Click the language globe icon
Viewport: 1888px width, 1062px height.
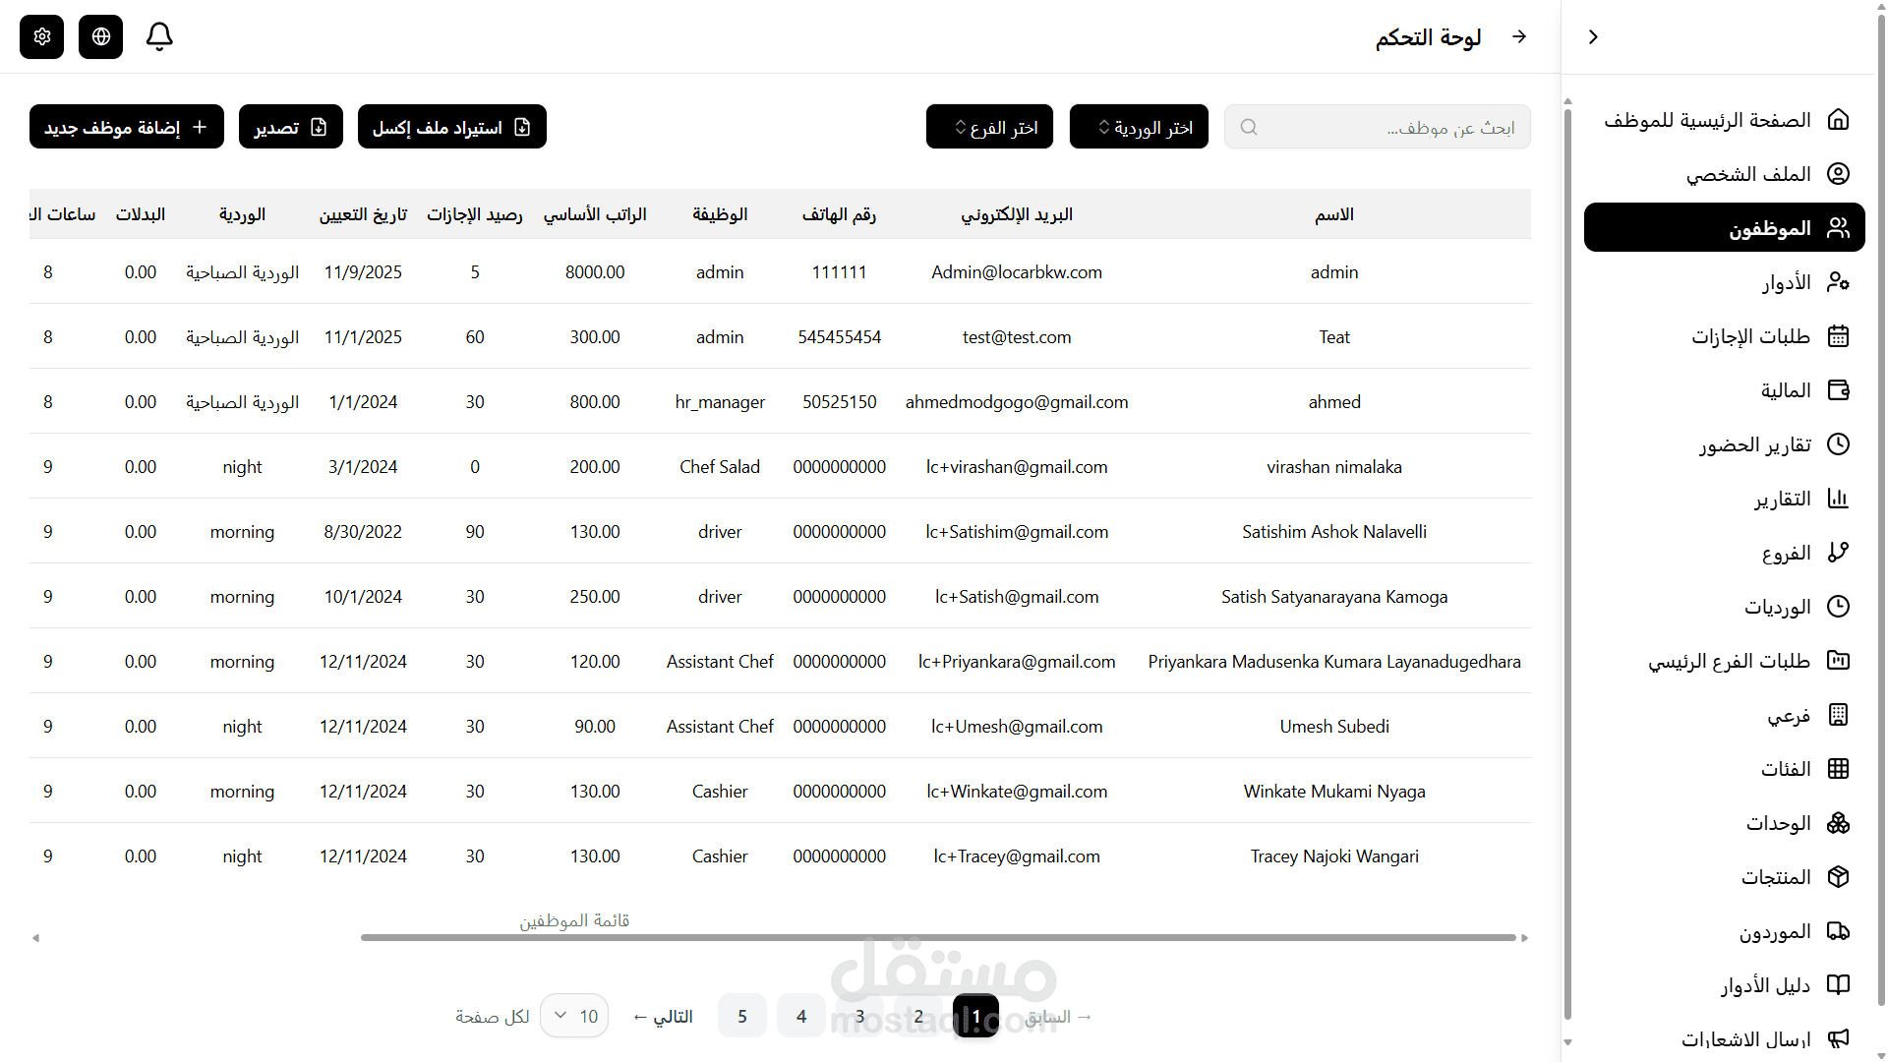coord(100,36)
